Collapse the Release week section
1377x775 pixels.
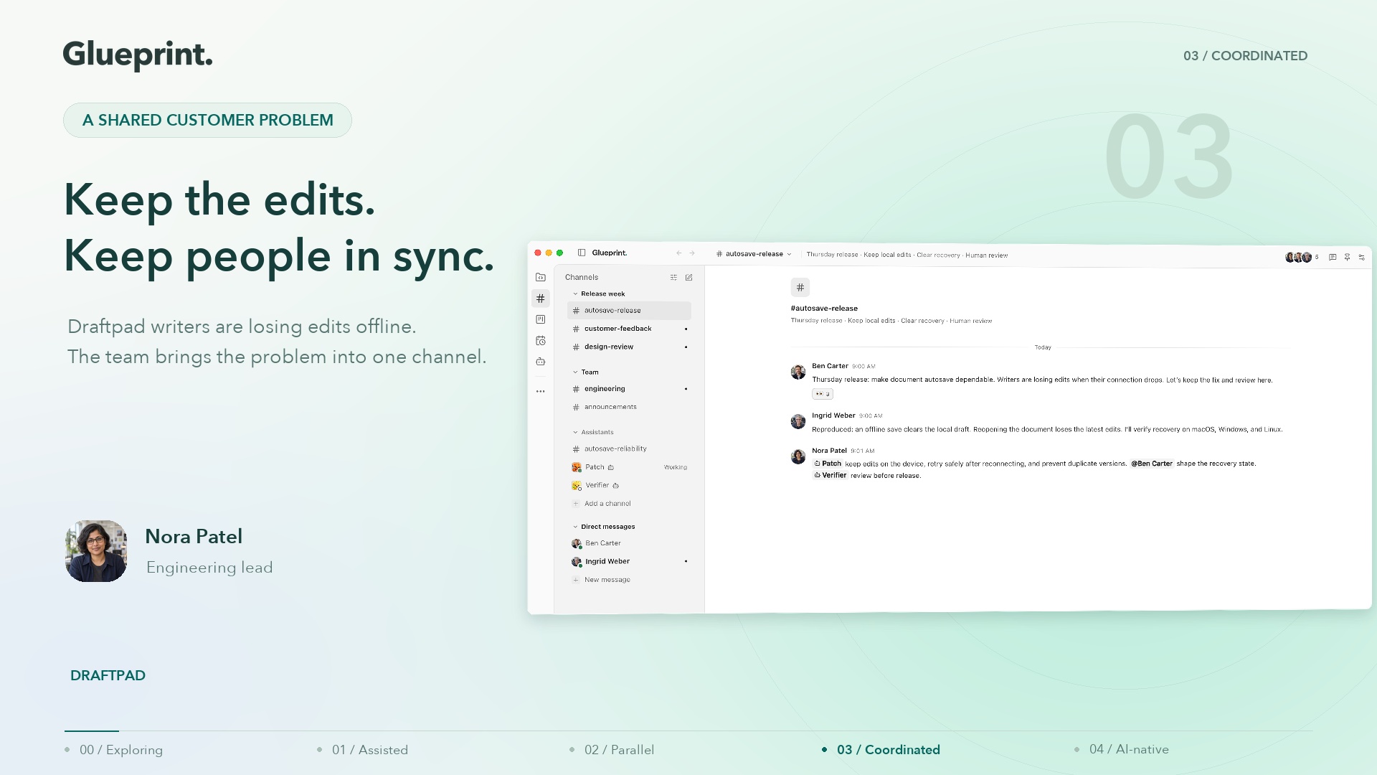coord(599,294)
